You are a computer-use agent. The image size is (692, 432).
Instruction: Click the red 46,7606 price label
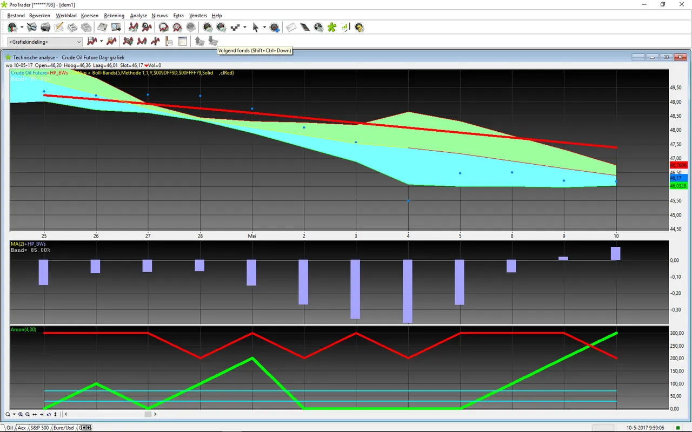pos(678,165)
